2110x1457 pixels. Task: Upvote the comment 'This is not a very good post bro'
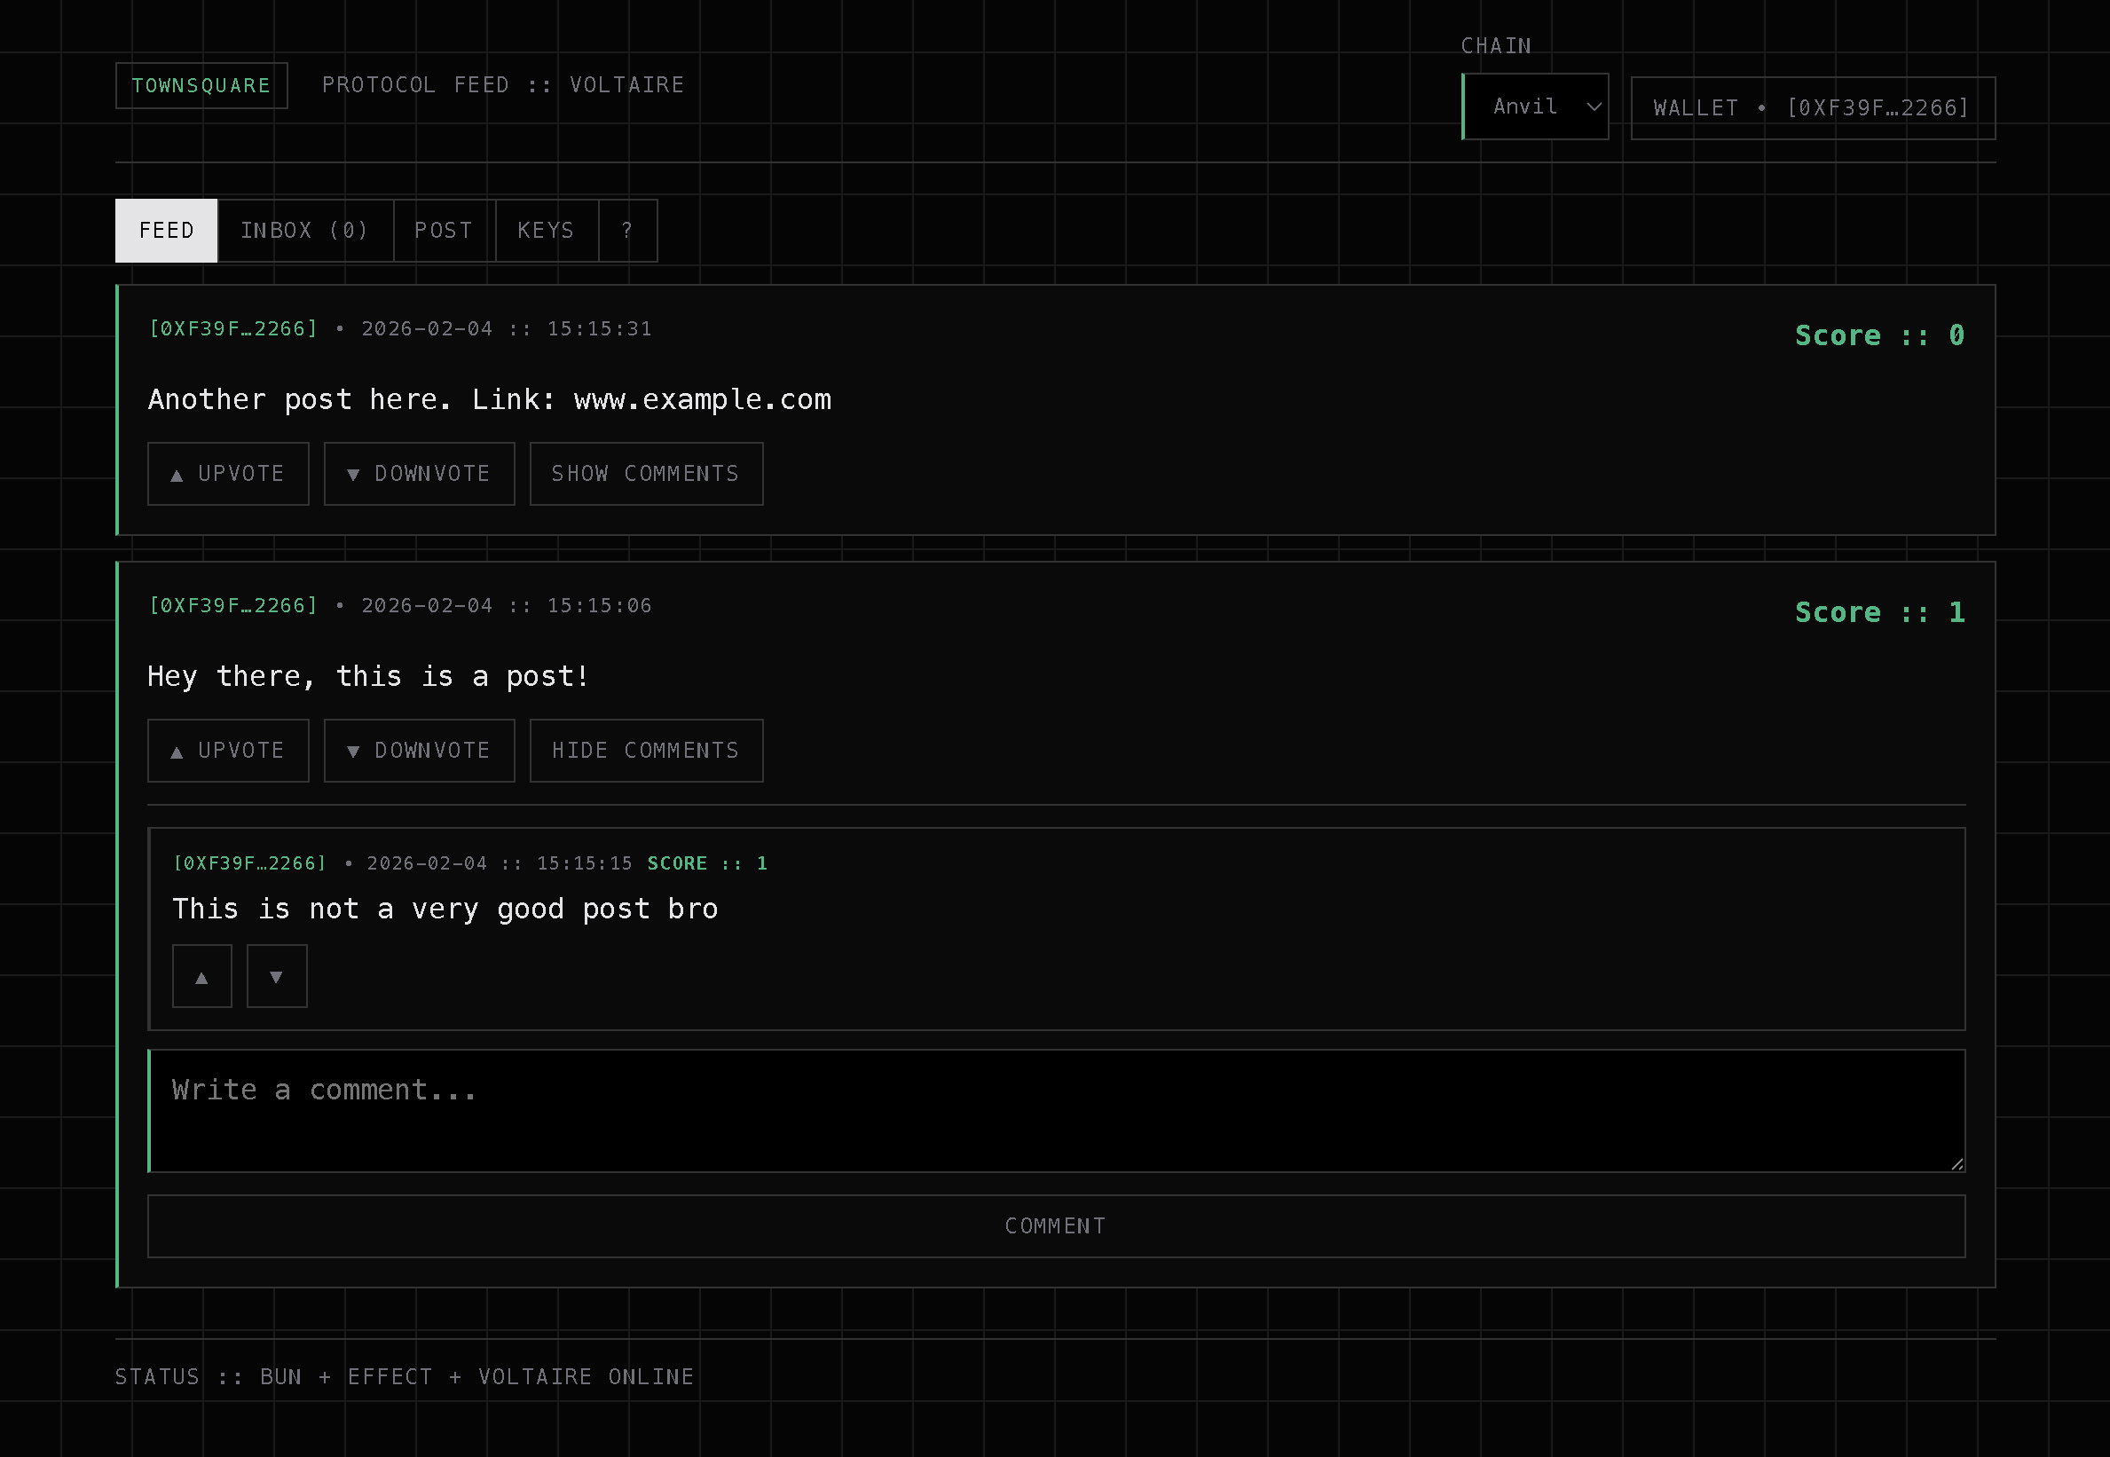tap(201, 975)
